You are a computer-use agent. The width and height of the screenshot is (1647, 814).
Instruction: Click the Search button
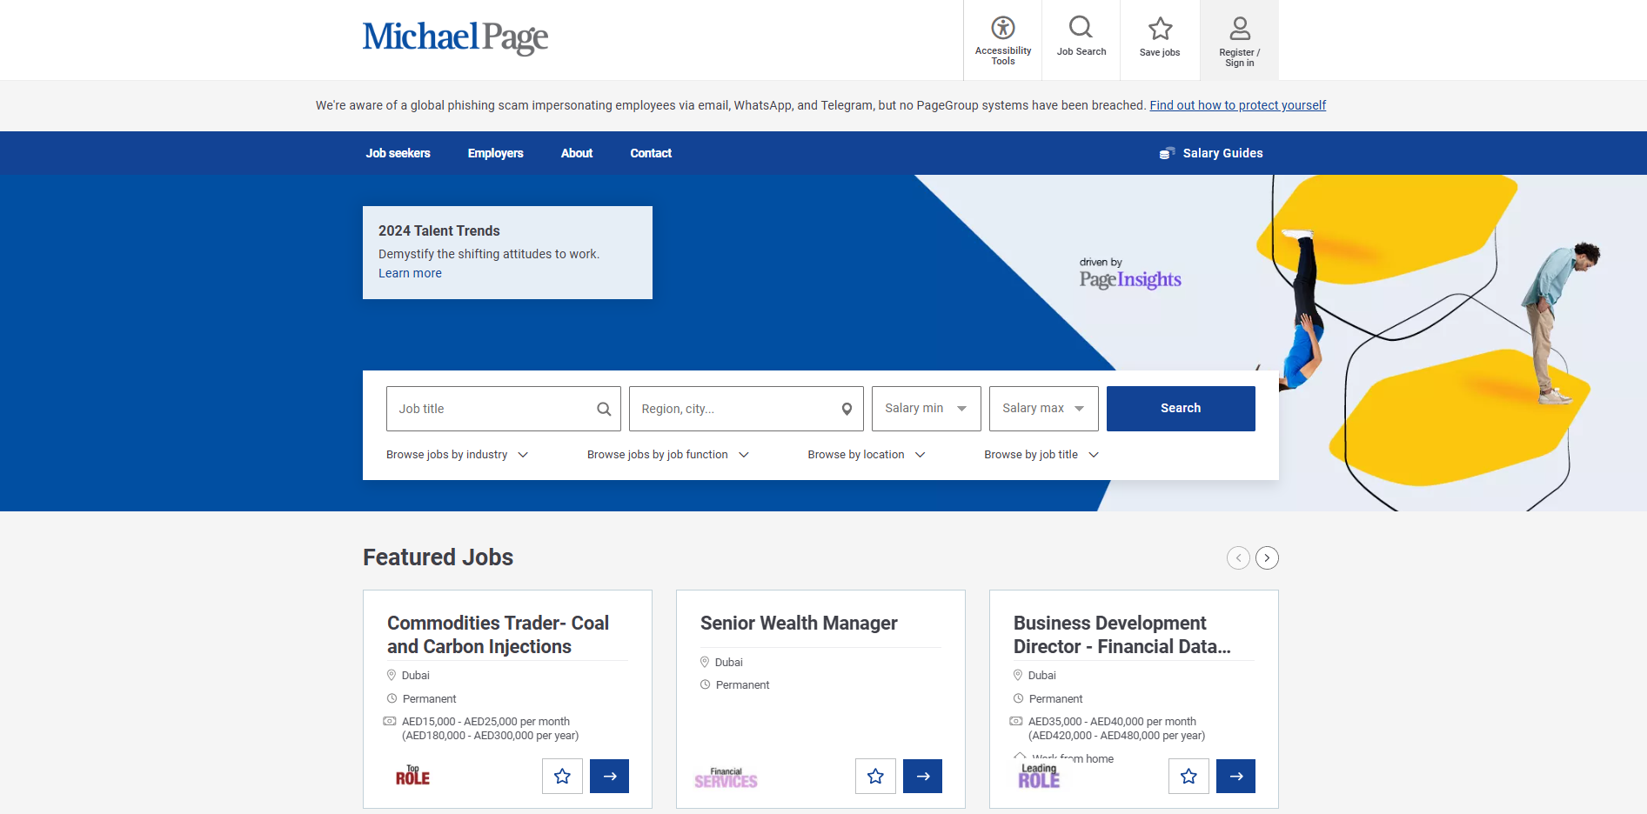click(x=1181, y=409)
